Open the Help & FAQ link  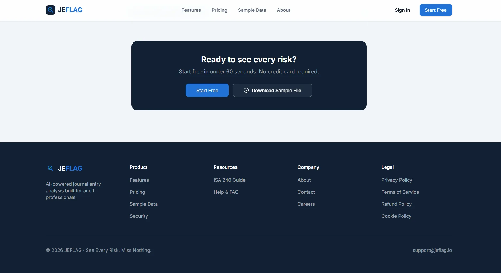(x=226, y=192)
